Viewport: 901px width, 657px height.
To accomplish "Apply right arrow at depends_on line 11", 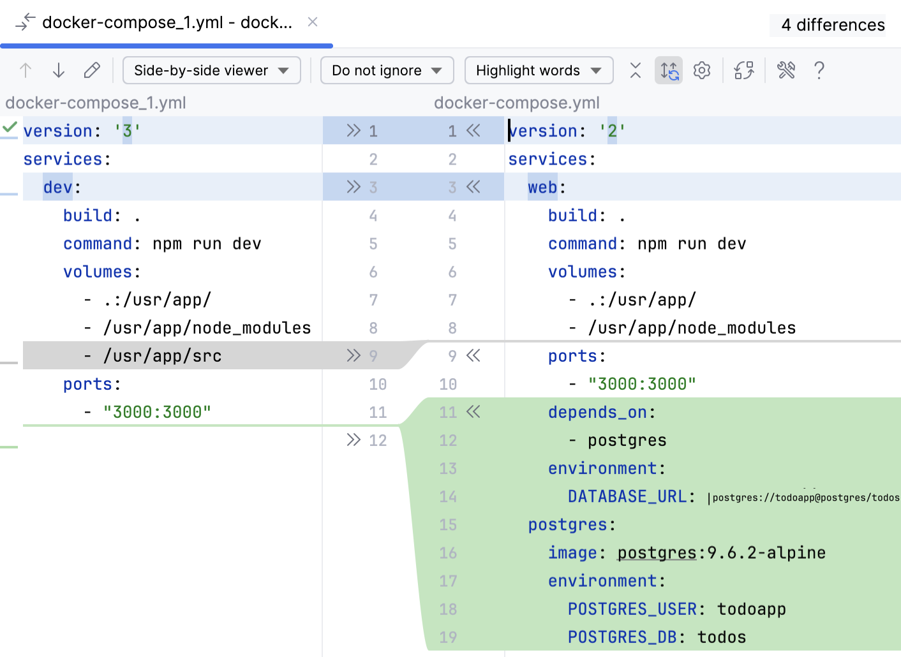I will pos(473,412).
